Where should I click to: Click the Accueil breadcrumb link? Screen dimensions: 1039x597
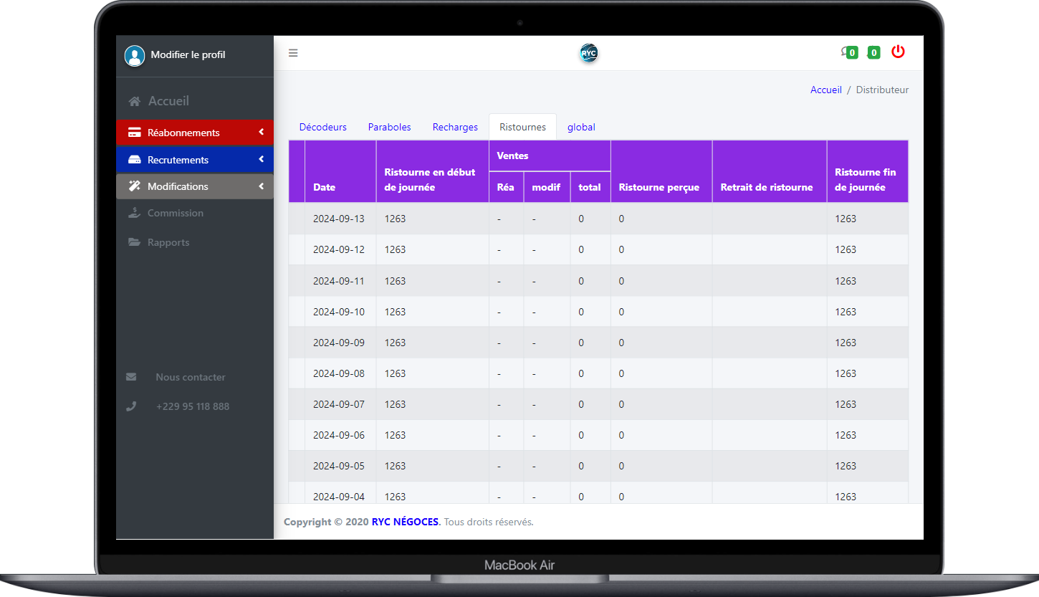coord(825,90)
